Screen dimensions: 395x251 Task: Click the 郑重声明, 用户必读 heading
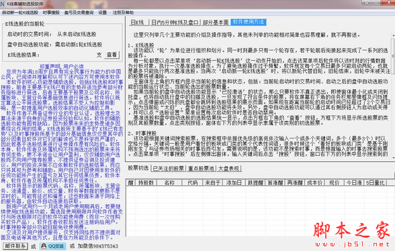pos(62,66)
